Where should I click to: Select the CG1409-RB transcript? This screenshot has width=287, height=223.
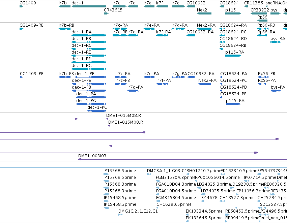21,29
